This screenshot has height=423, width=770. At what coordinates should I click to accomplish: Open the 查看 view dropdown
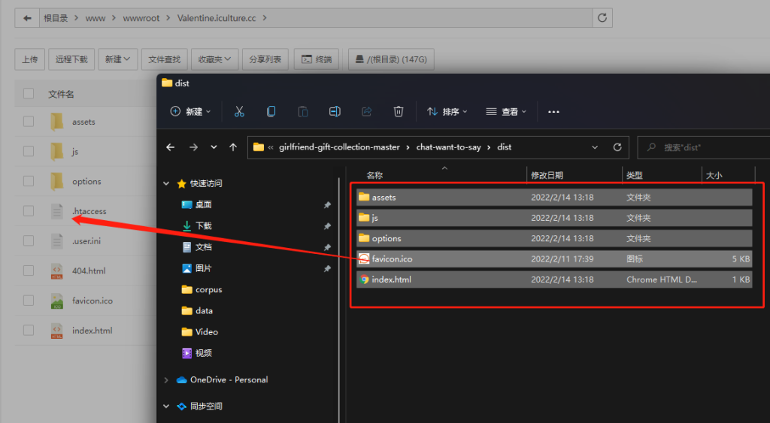[506, 111]
